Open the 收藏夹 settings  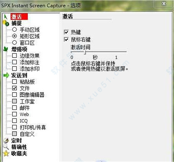click(x=19, y=154)
